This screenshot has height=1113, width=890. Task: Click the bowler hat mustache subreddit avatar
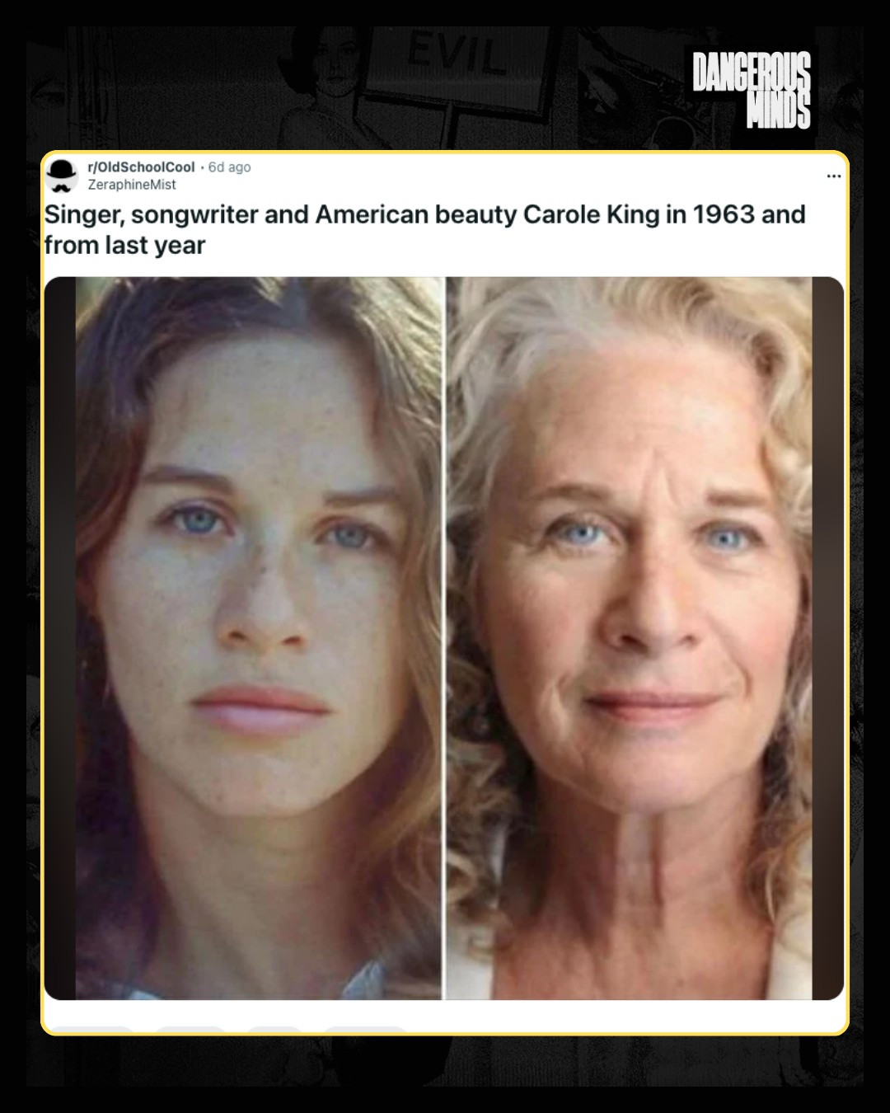(62, 176)
